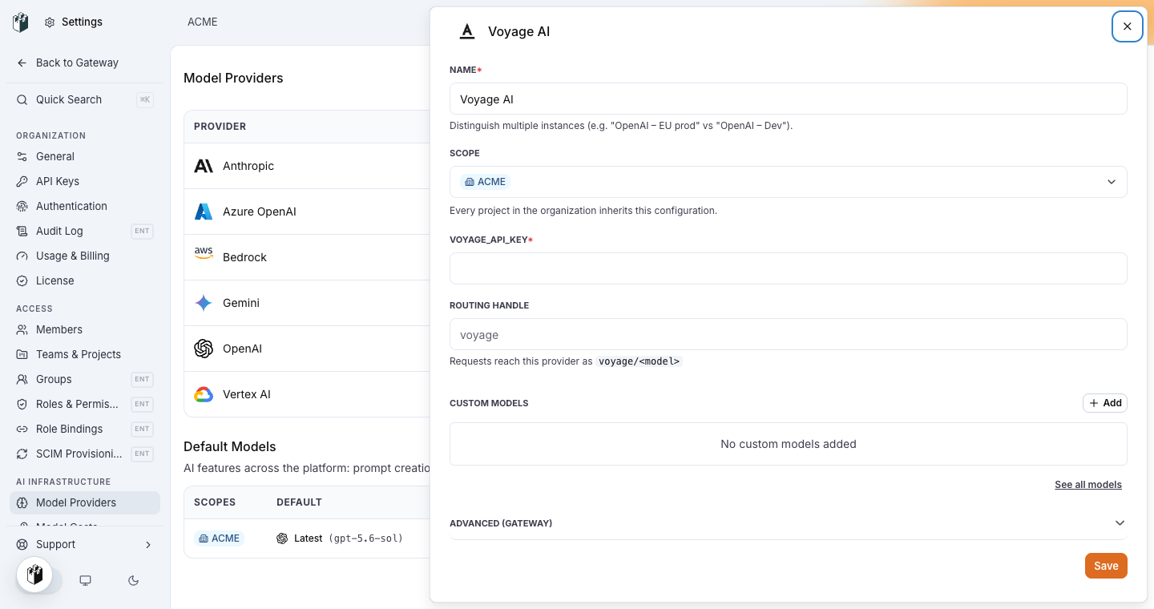Click the OpenAI logo icon

pos(204,349)
